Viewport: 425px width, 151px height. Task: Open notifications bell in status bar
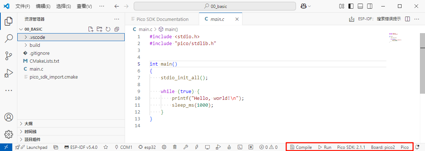pos(417,147)
